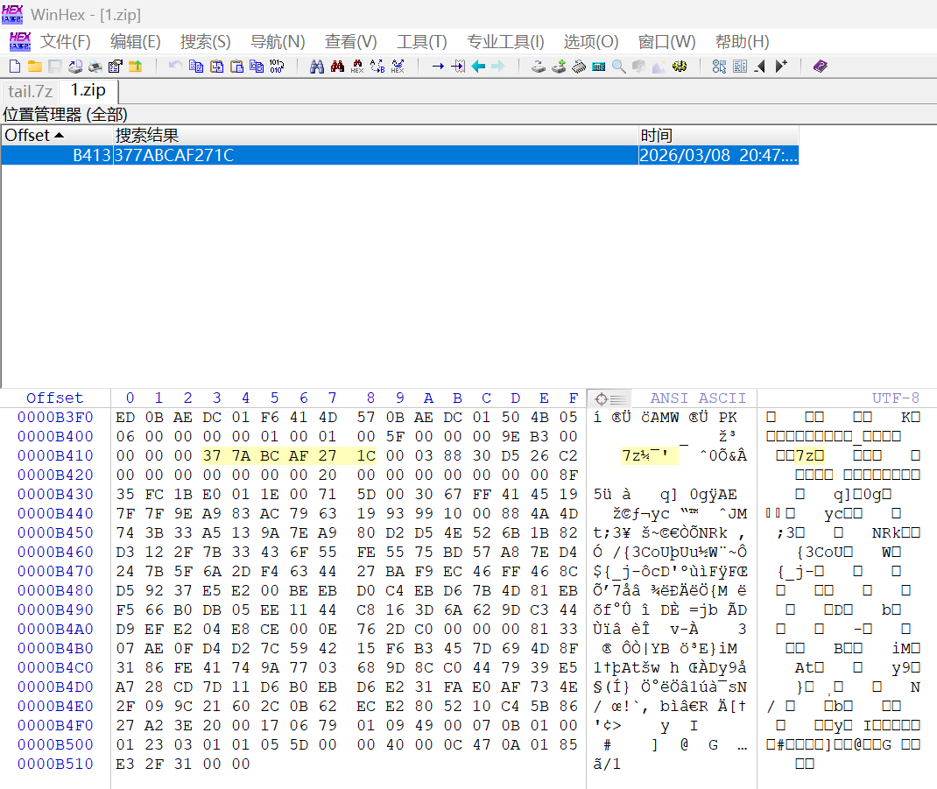The height and width of the screenshot is (789, 937).
Task: Click the cyan Back navigation arrow
Action: click(478, 67)
